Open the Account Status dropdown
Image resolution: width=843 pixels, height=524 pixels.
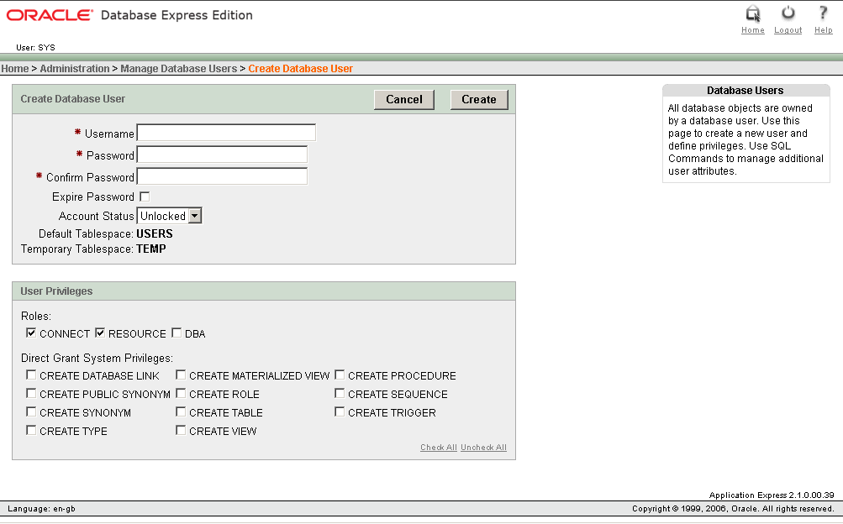(169, 216)
